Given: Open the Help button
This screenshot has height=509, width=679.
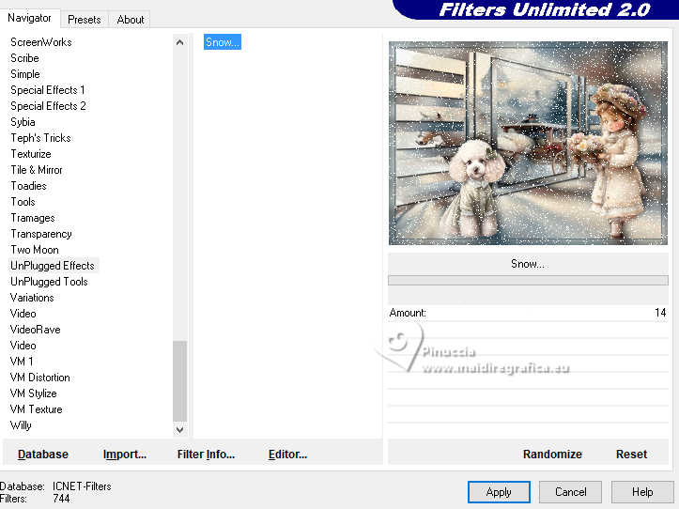Looking at the screenshot, I should pyautogui.click(x=642, y=492).
